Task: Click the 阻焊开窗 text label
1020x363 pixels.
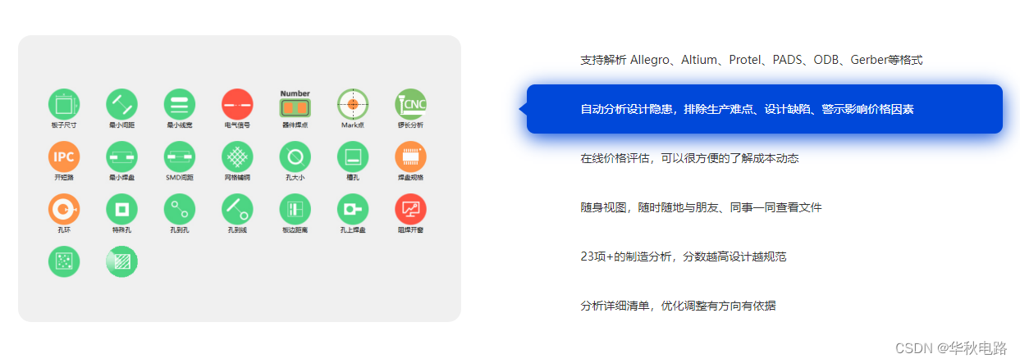Action: point(410,230)
